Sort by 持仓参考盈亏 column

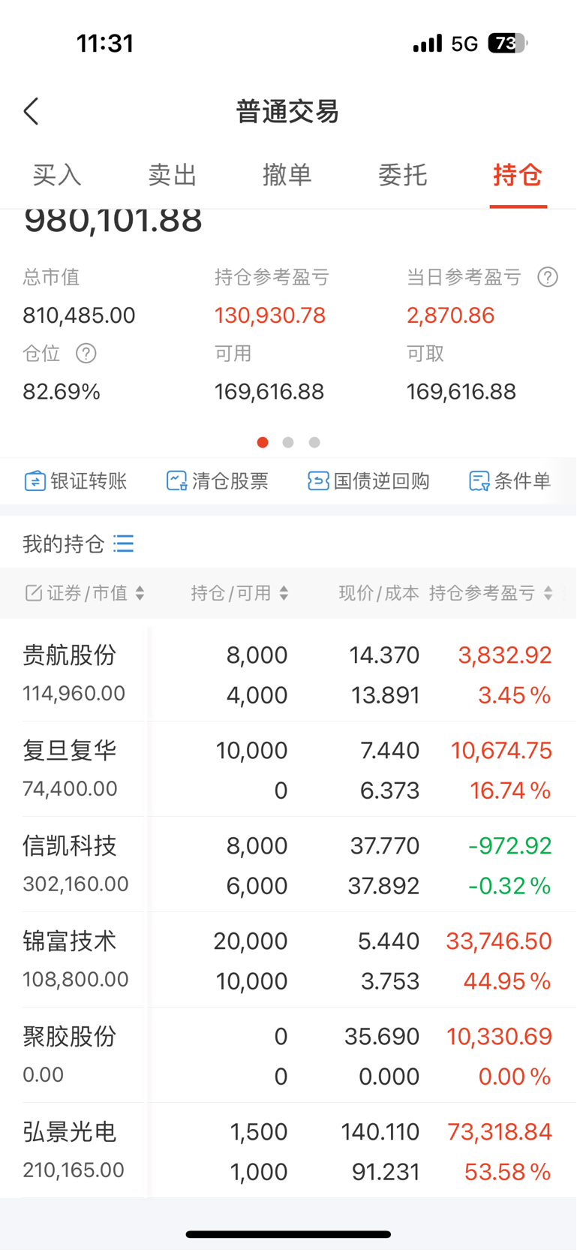pyautogui.click(x=491, y=593)
